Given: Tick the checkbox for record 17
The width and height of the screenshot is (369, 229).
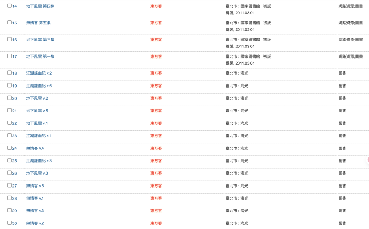Looking at the screenshot, I should coord(9,56).
